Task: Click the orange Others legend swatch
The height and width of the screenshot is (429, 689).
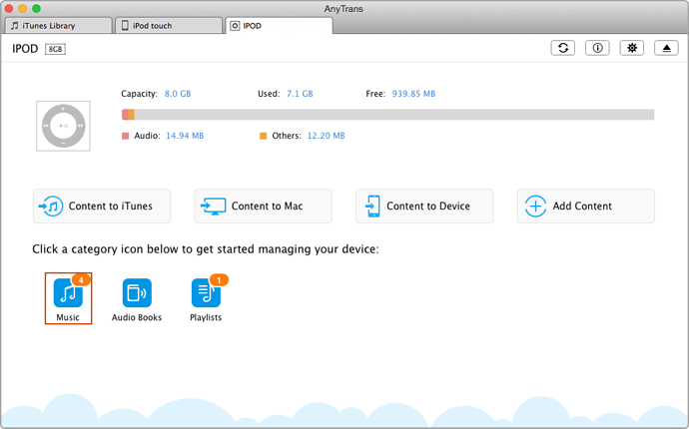Action: (x=264, y=136)
